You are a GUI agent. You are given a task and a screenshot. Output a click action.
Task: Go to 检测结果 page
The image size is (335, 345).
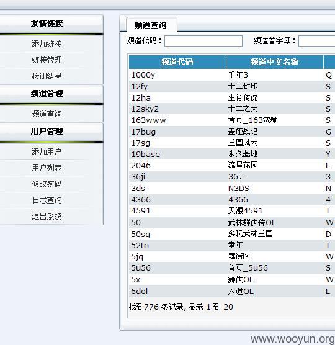coord(47,76)
